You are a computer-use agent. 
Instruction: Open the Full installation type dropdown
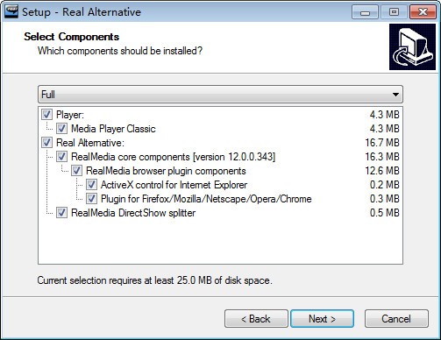[x=220, y=94]
